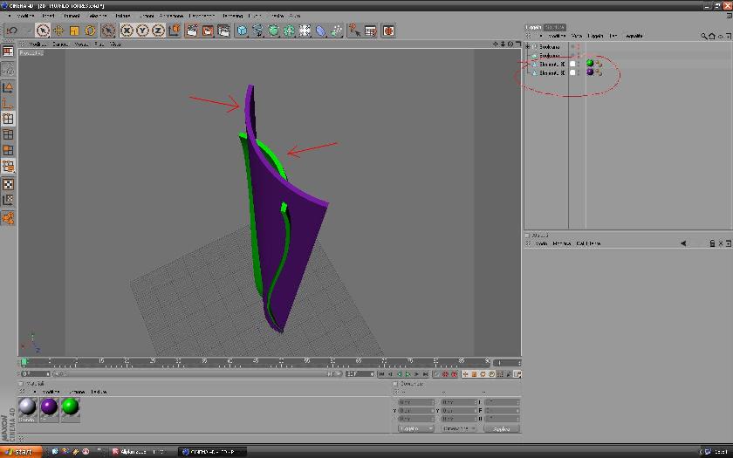
Task: Expand the first Booleana object in the tree
Action: click(528, 47)
